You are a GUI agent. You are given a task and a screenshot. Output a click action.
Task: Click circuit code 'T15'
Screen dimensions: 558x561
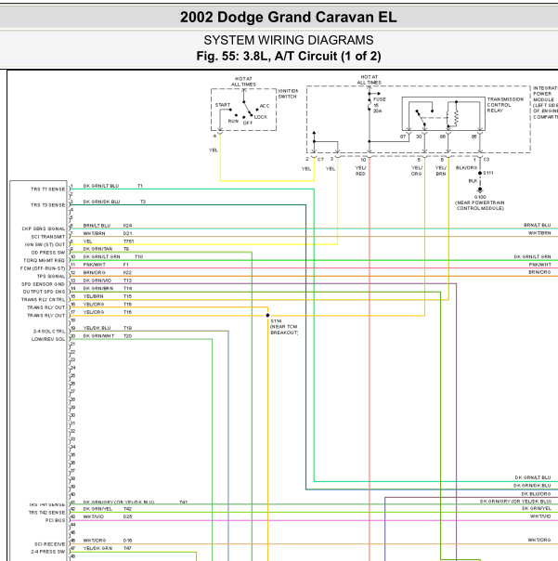click(x=128, y=296)
